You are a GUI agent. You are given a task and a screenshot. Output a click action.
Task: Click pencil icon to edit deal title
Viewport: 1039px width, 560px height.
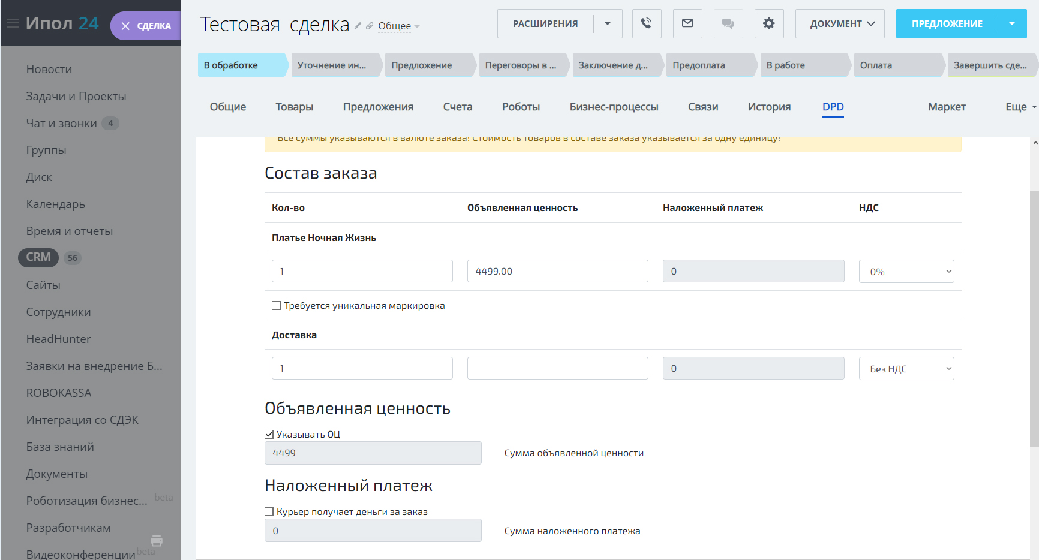point(358,26)
